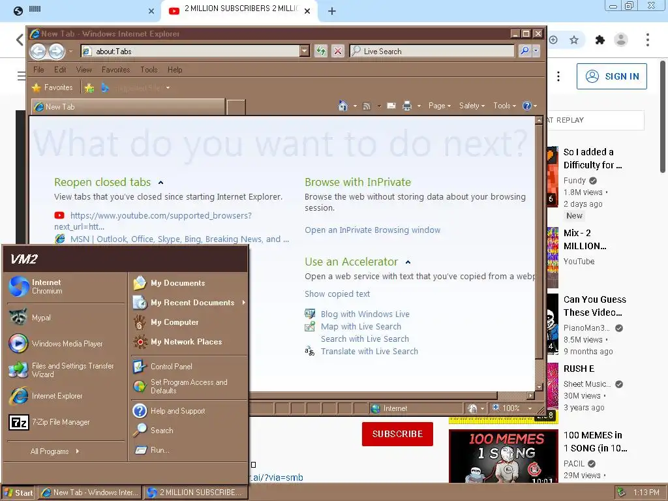Open the IE Edit menu
This screenshot has width=668, height=501.
(60, 69)
